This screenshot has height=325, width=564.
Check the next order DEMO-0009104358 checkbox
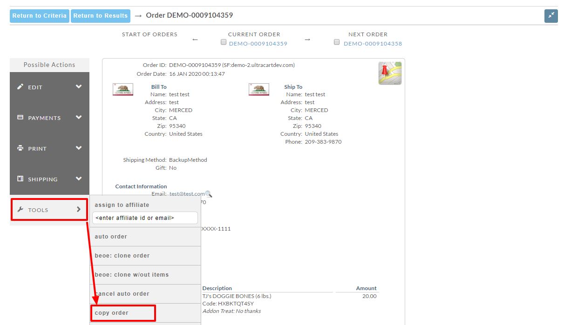pos(337,42)
